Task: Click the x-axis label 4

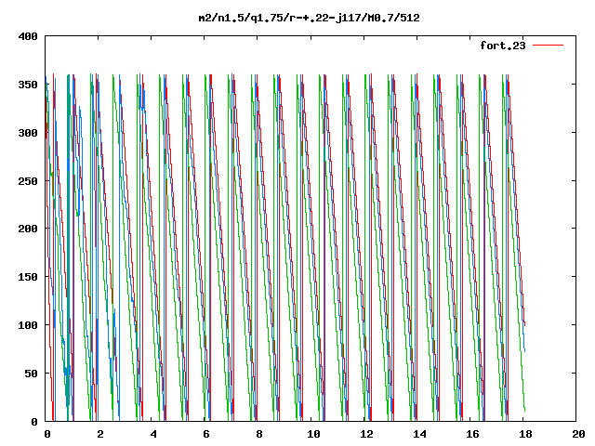Action: 153,434
